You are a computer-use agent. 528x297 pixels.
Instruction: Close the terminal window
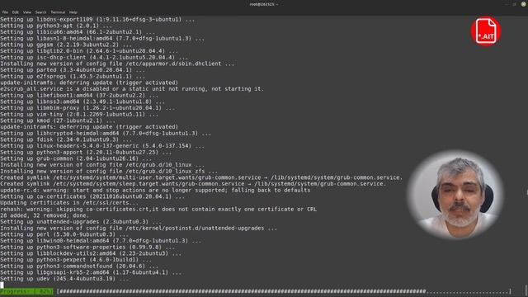coord(524,4)
